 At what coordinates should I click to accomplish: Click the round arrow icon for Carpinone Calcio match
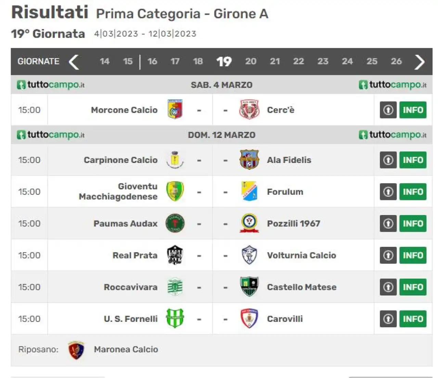click(388, 160)
